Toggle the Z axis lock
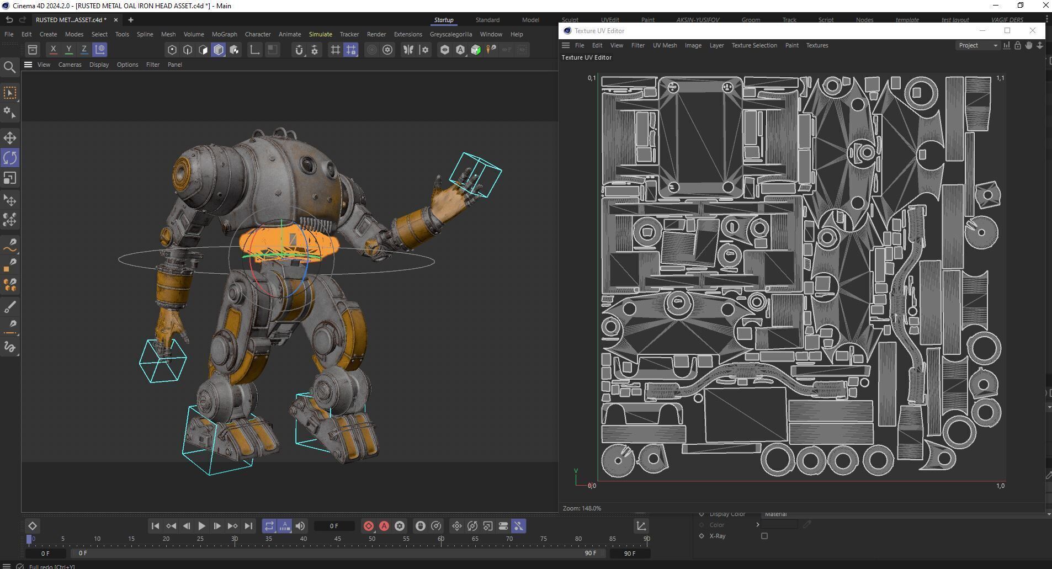The height and width of the screenshot is (569, 1052). pos(84,49)
